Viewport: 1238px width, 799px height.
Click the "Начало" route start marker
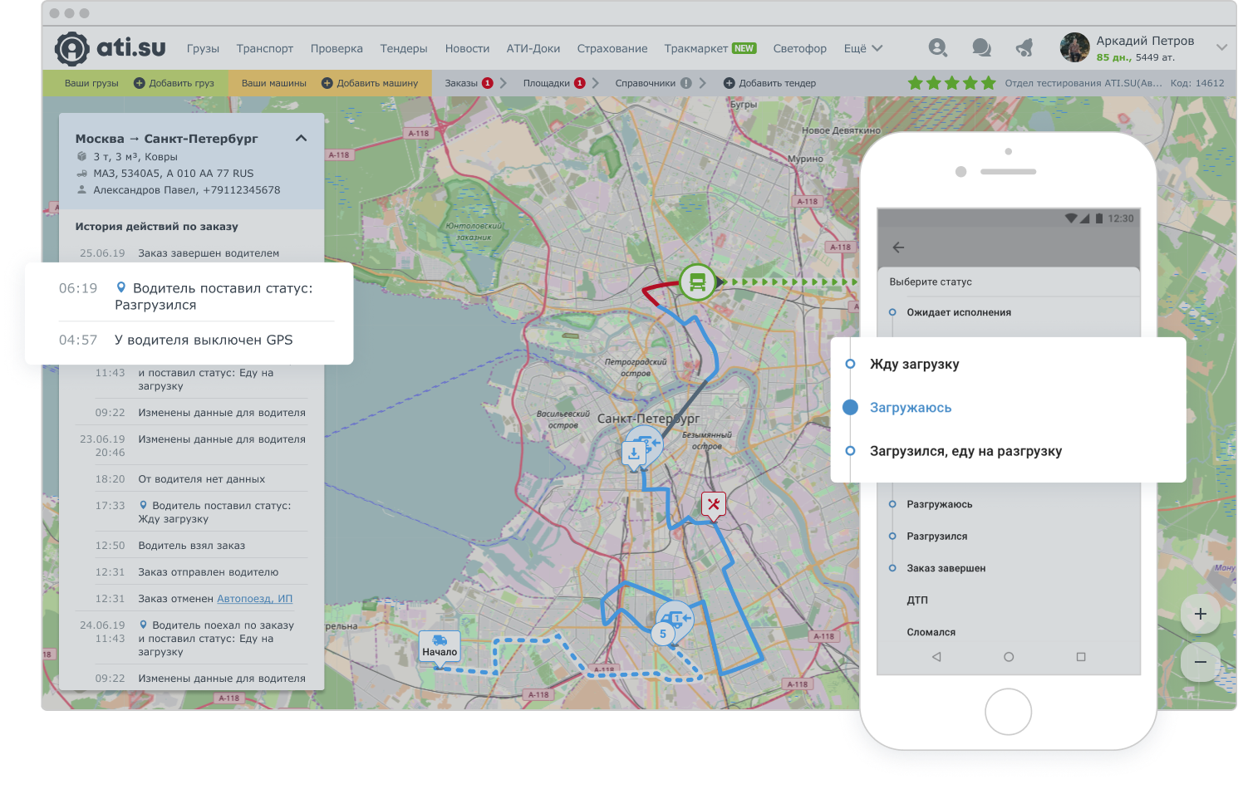tap(440, 647)
